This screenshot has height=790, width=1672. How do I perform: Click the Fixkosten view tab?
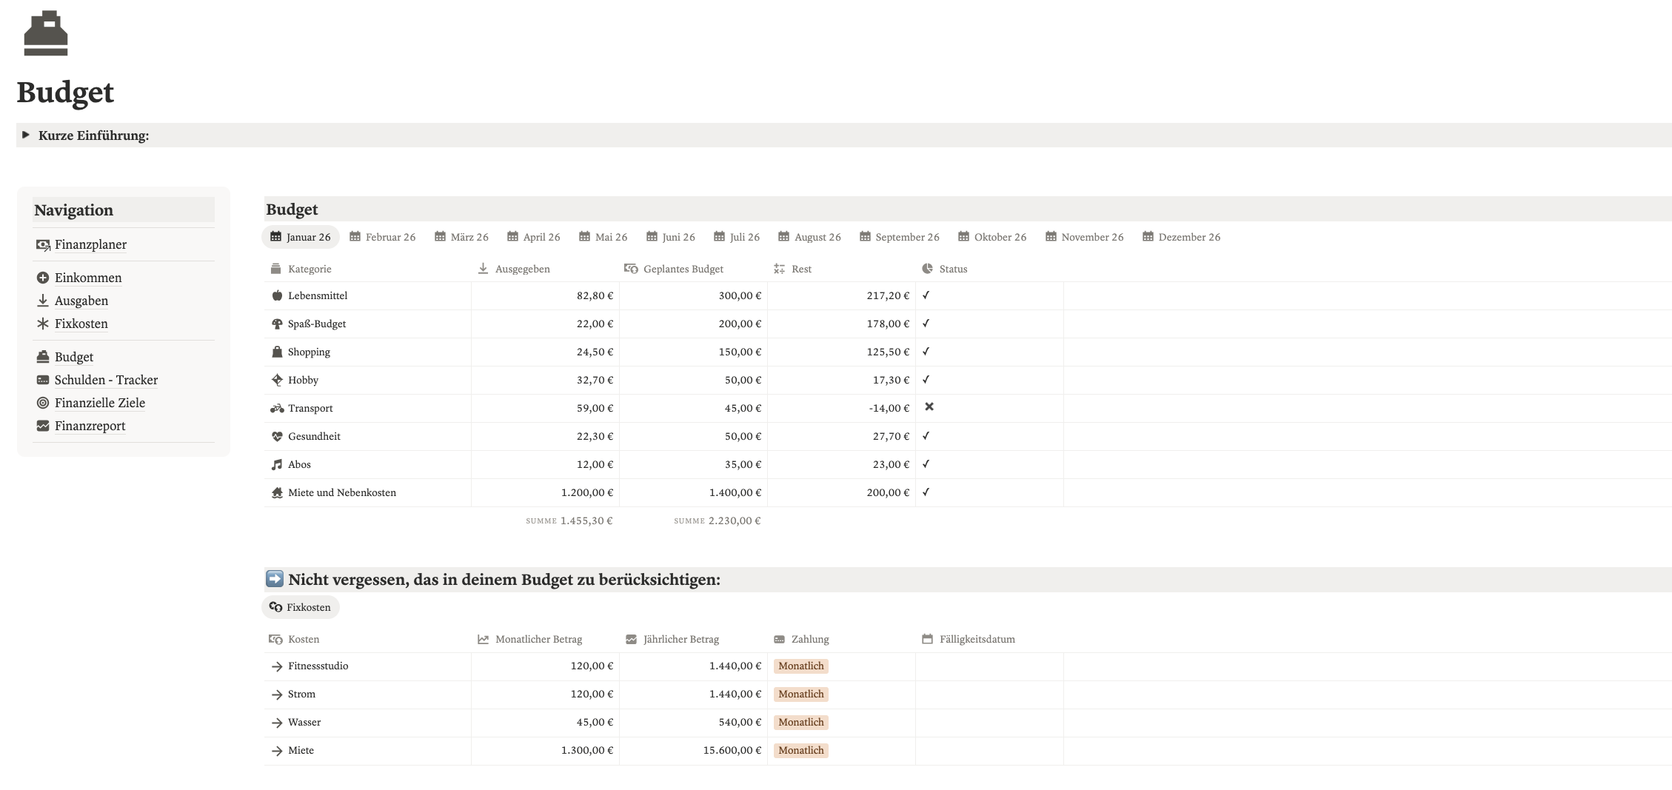(x=301, y=607)
